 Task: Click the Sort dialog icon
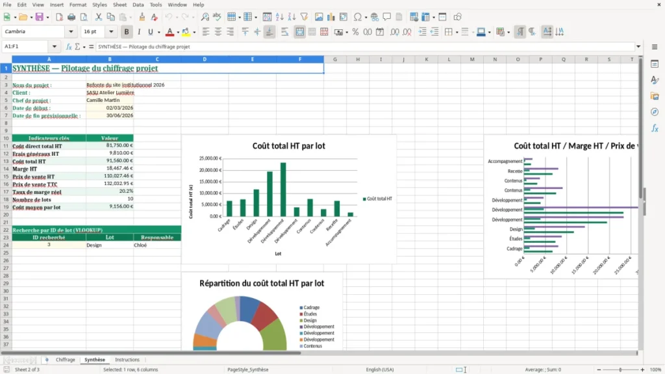point(267,17)
